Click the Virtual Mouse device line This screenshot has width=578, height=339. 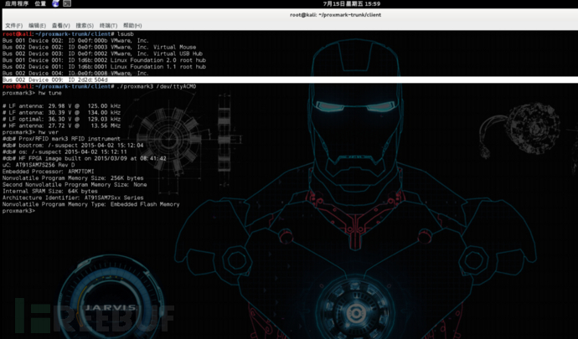tap(99, 47)
